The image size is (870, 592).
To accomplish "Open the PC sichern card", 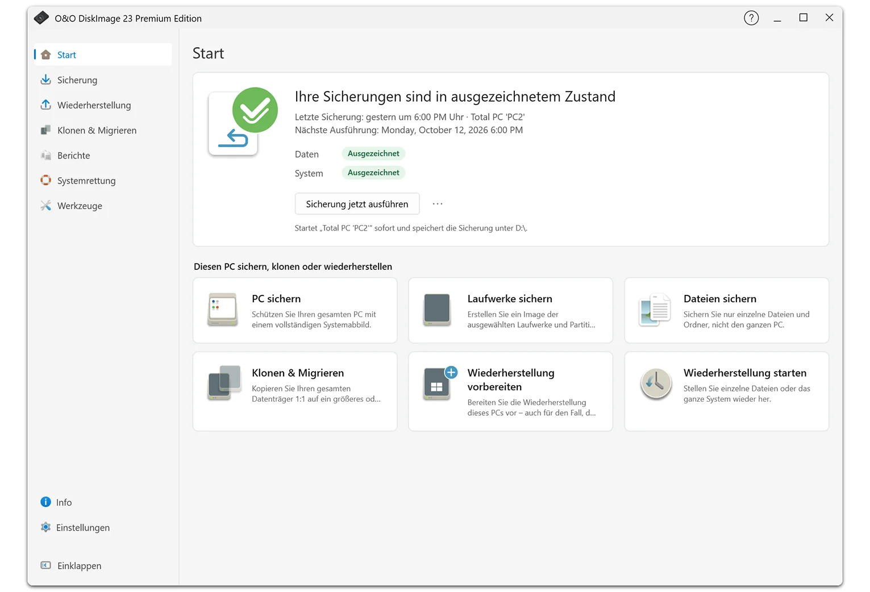I will 295,310.
